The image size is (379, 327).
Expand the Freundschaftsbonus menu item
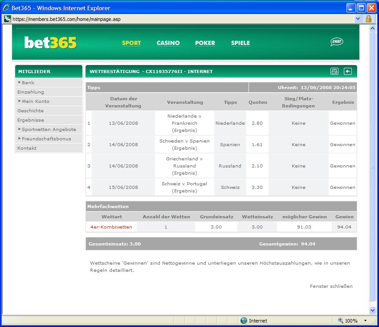point(49,139)
